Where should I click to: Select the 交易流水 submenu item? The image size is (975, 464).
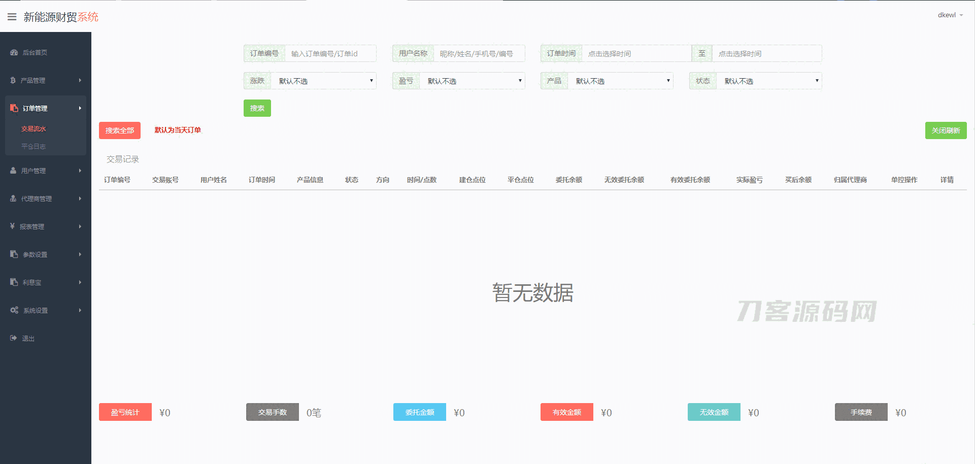[x=33, y=129]
